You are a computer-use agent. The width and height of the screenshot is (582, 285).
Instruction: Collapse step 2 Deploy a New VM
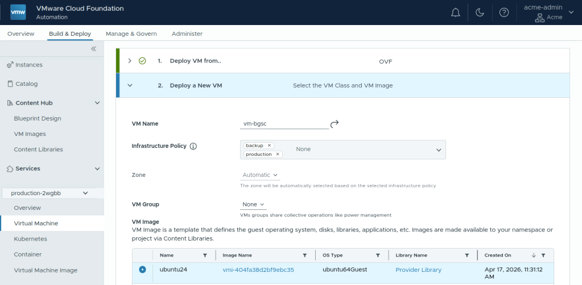pyautogui.click(x=130, y=85)
